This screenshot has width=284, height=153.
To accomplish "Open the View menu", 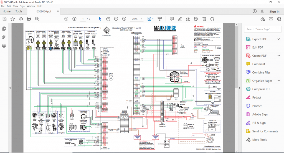I will click(16, 6).
